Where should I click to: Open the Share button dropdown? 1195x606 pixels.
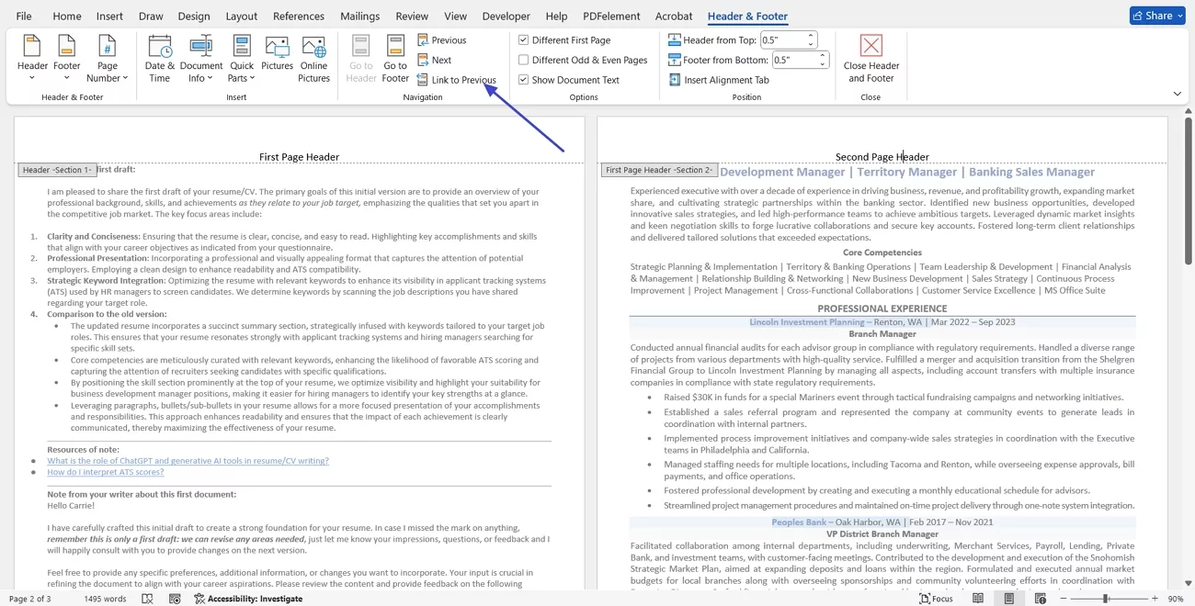1179,16
